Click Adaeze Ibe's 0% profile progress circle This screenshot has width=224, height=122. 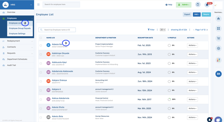tap(169, 45)
